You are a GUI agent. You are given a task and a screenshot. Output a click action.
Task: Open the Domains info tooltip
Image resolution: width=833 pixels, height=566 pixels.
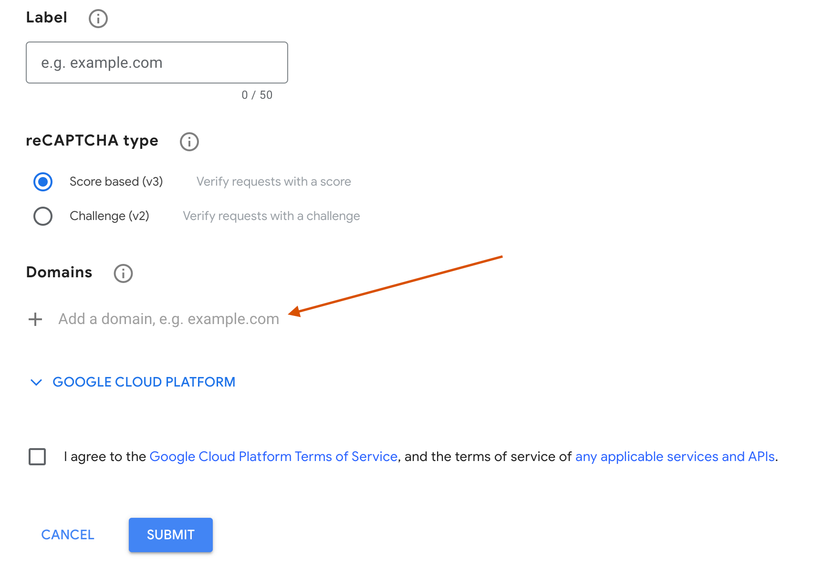pyautogui.click(x=123, y=273)
